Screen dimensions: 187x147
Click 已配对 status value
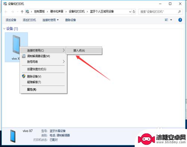click(x=54, y=139)
